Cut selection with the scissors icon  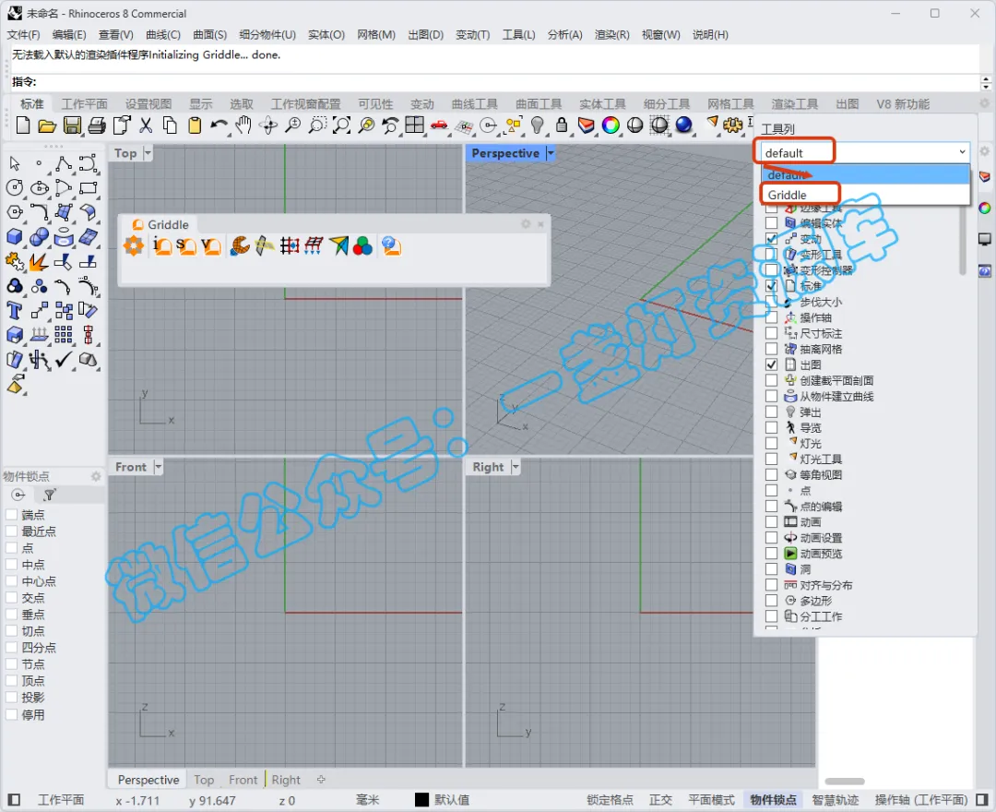(x=146, y=125)
